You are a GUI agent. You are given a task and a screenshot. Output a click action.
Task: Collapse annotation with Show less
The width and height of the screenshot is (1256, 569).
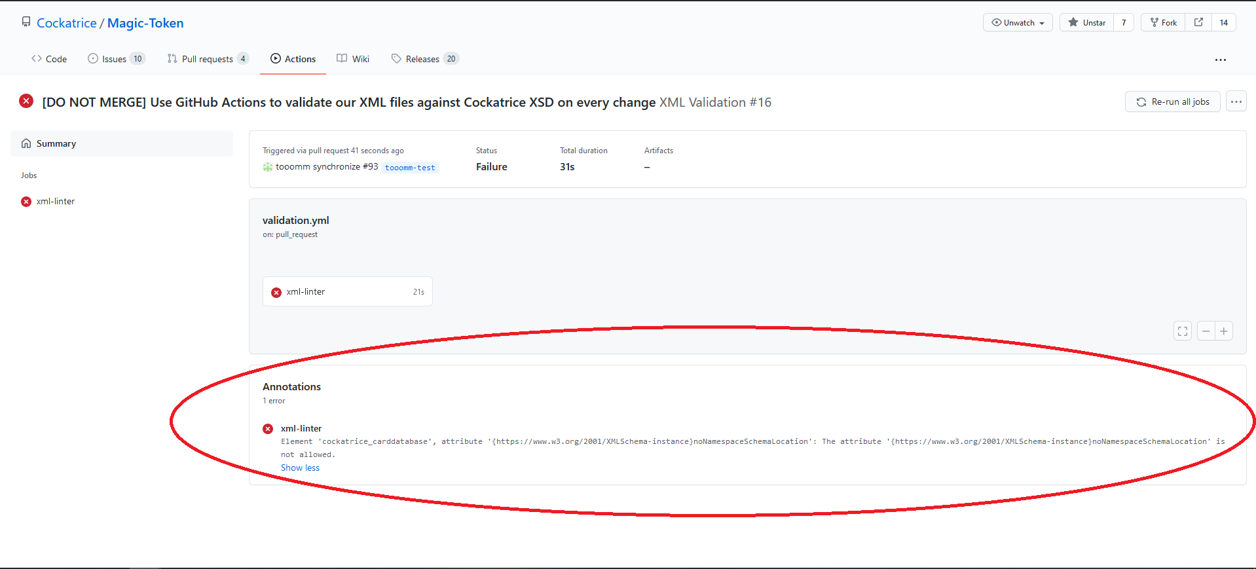coord(300,468)
